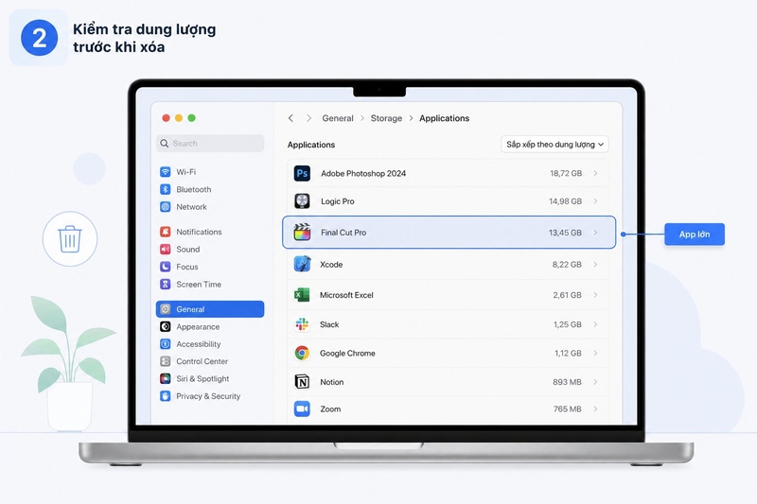This screenshot has width=757, height=504.
Task: Open the 'Sắp xếp theo dung lượng' sort dropdown
Action: pos(555,145)
